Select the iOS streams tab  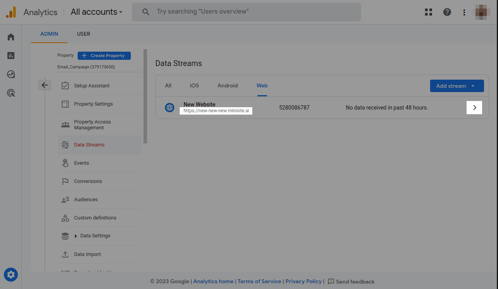[194, 85]
